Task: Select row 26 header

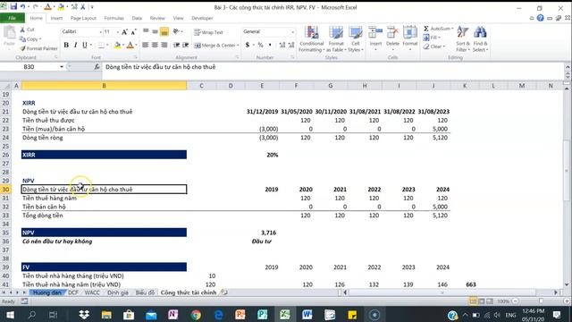Action: point(5,155)
